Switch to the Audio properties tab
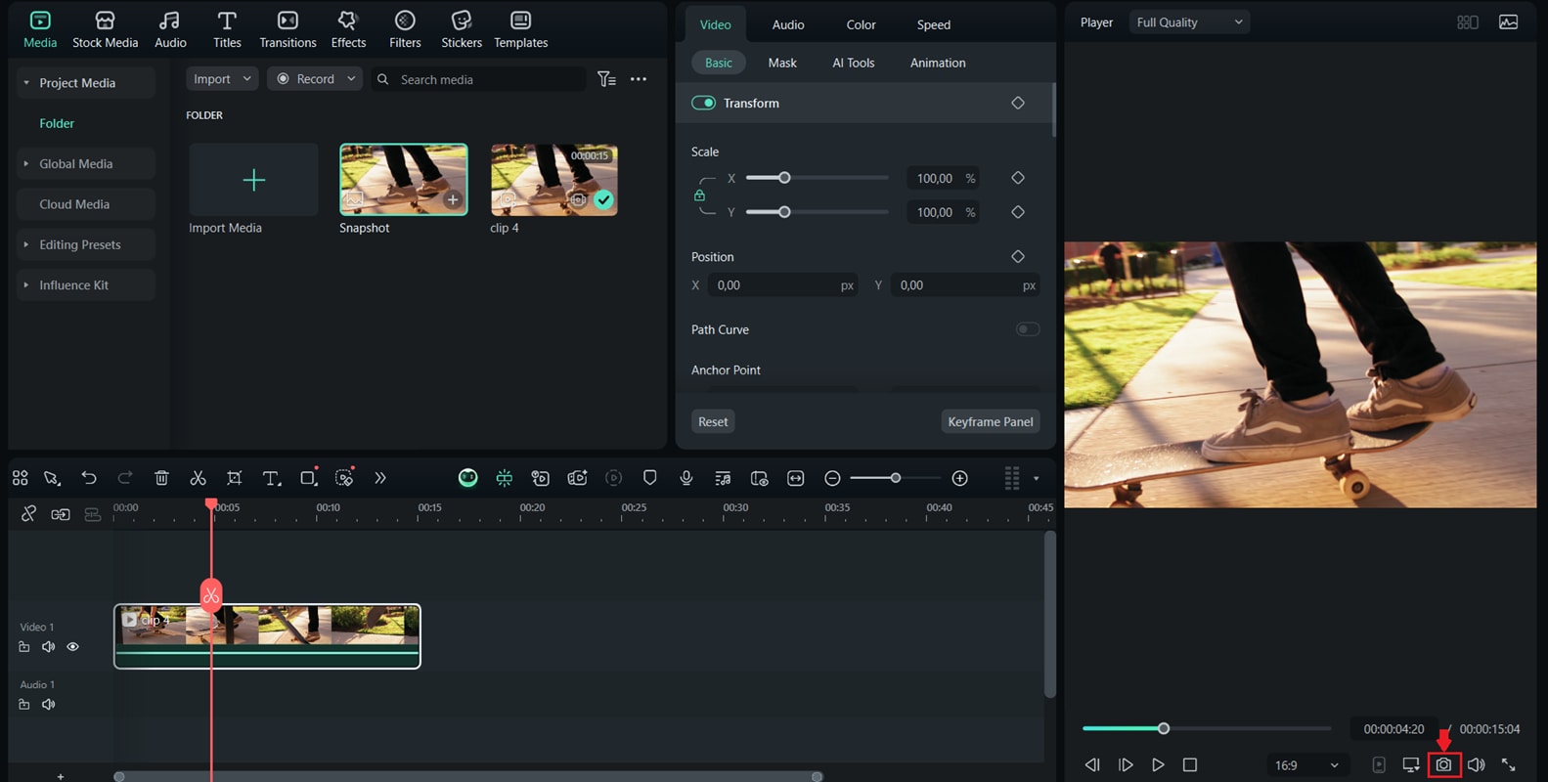The height and width of the screenshot is (782, 1548). point(788,24)
